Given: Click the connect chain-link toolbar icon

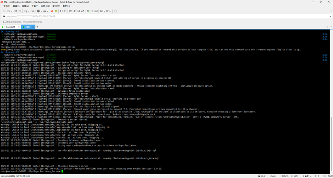Looking at the screenshot, I should point(16,11).
